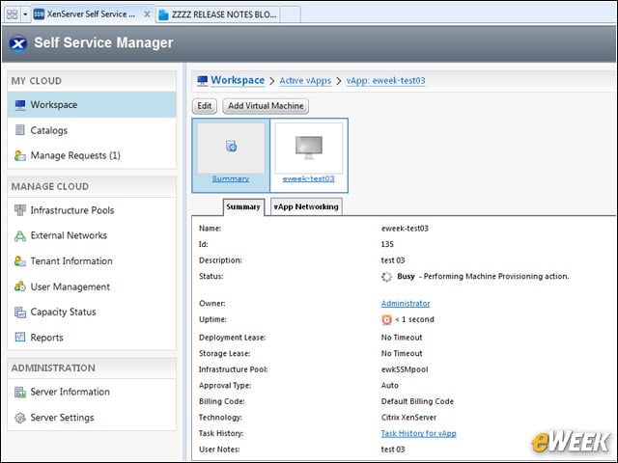Open Server Settings page
Screen dimensions: 618x463
tap(92, 418)
